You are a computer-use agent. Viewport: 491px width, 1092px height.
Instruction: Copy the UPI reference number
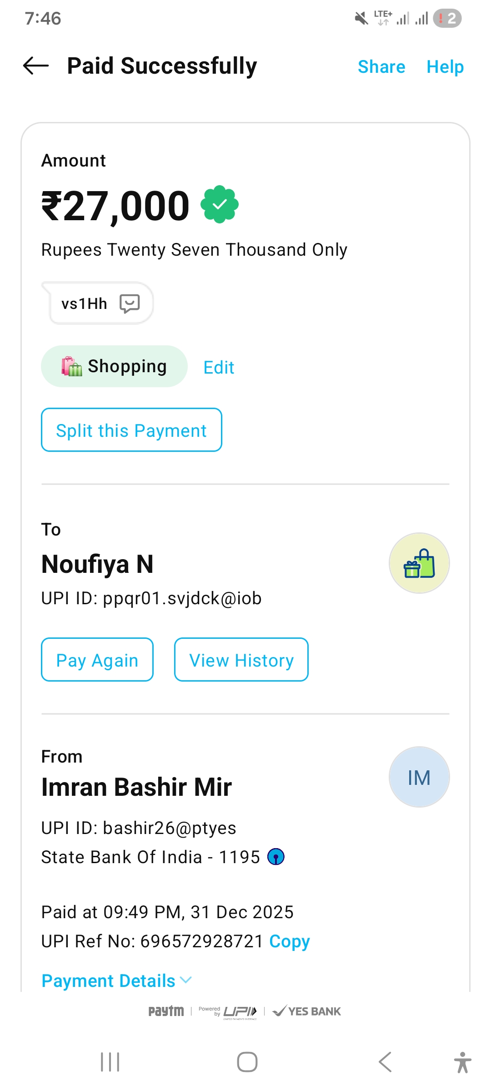tap(290, 941)
